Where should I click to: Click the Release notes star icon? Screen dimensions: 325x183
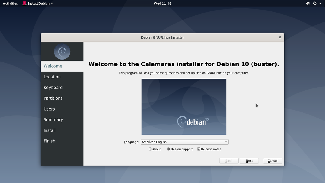coord(199,149)
